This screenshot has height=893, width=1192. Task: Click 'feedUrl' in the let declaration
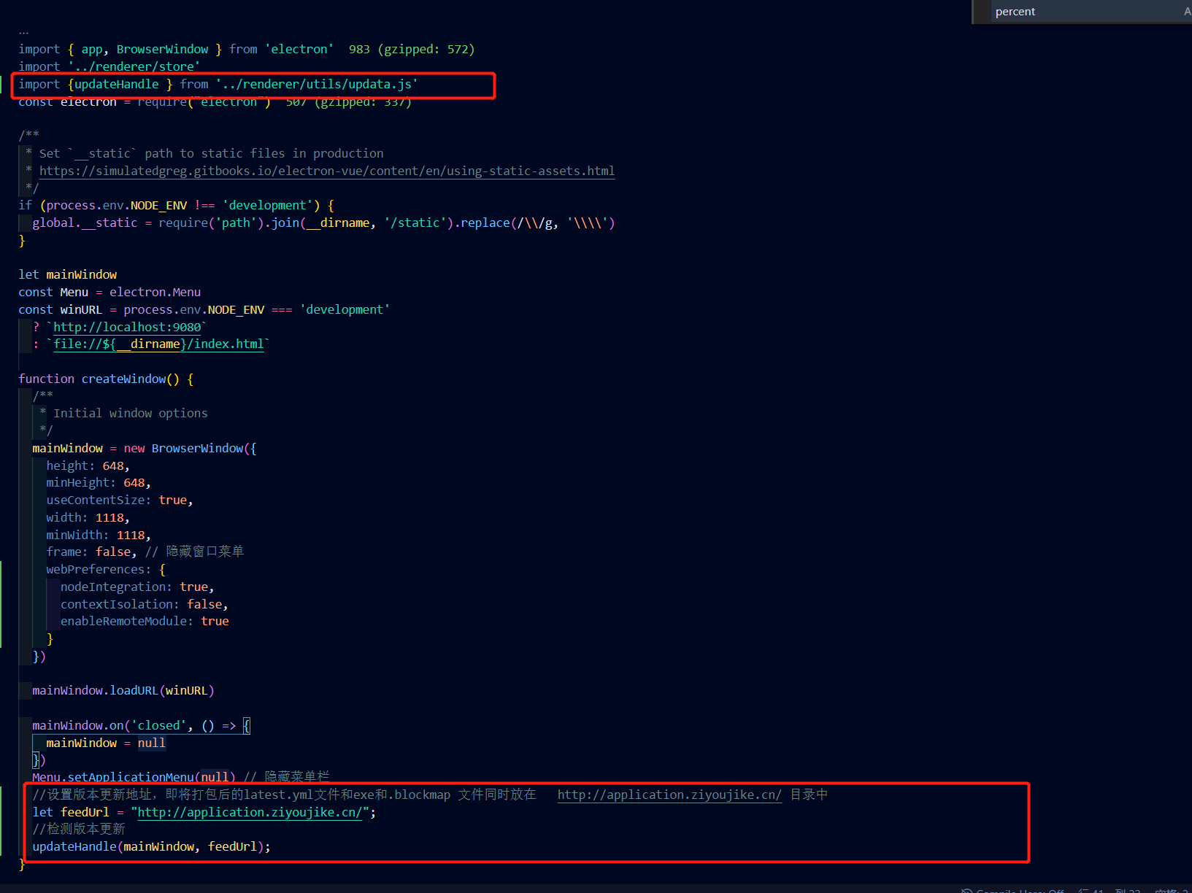(x=85, y=812)
